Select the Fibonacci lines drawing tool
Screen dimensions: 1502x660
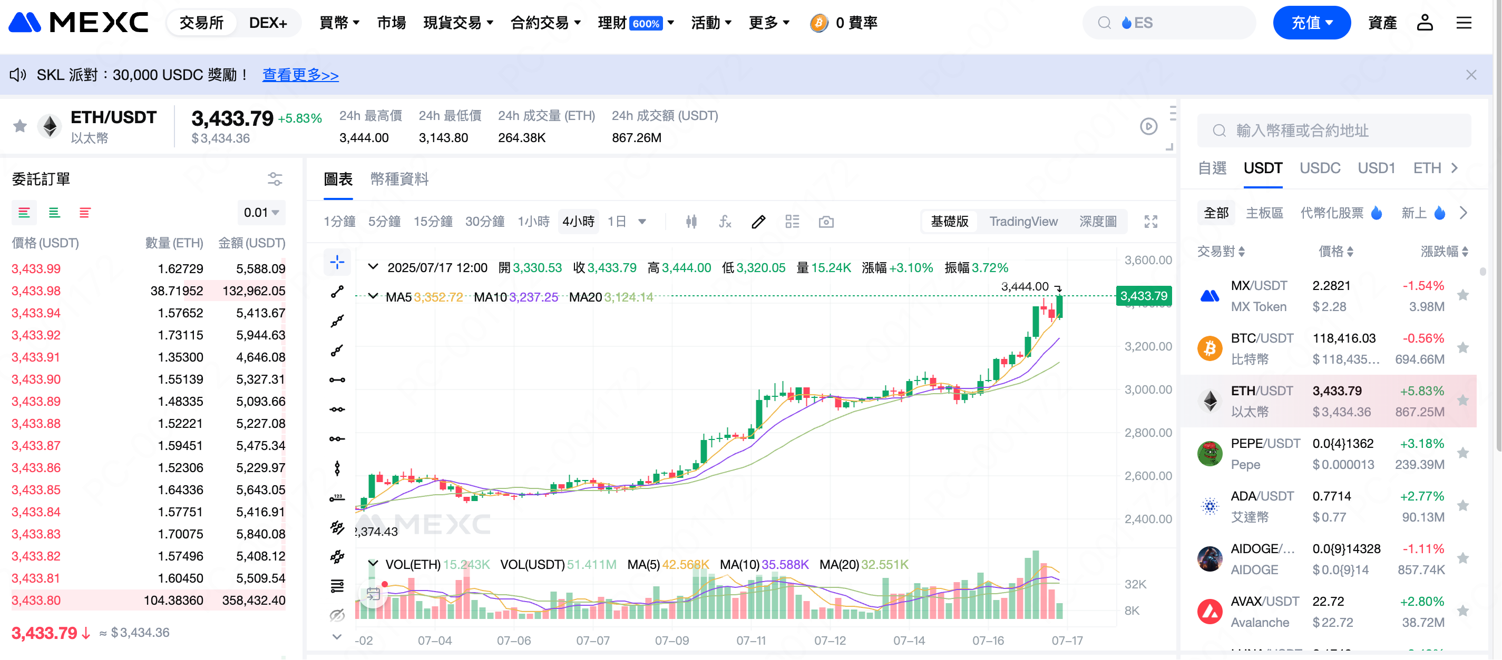click(337, 585)
